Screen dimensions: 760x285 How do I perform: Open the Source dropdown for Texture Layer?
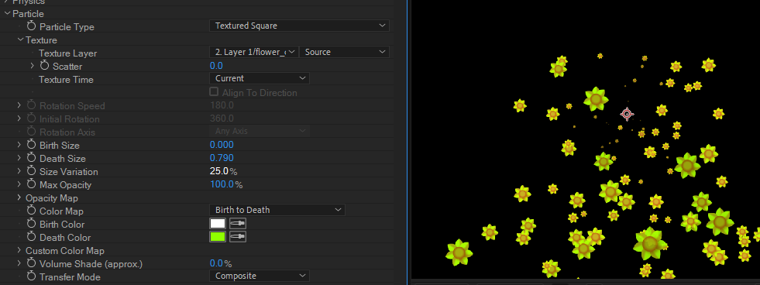[x=344, y=52]
